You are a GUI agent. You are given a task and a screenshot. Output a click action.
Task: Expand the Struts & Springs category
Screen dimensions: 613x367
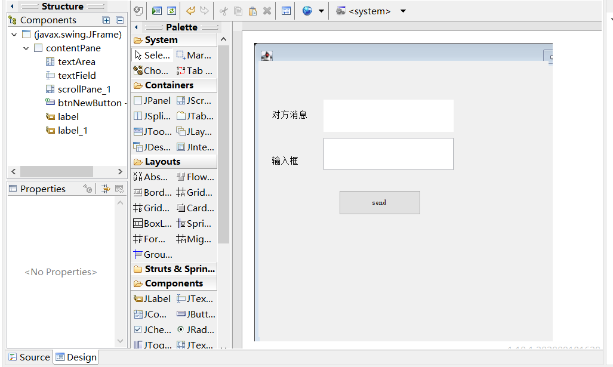pos(174,269)
